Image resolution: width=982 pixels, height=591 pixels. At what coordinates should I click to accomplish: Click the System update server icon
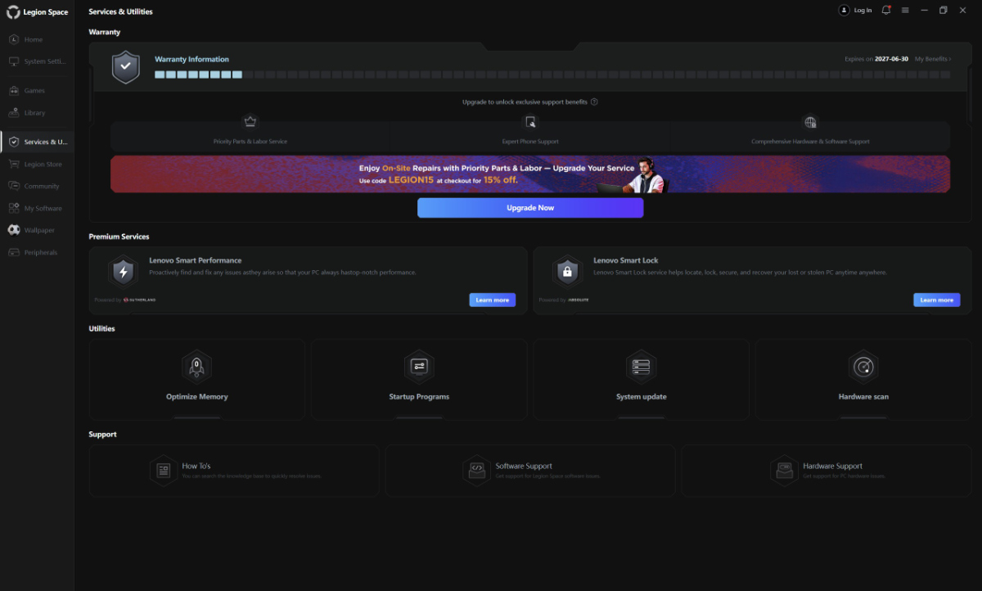pyautogui.click(x=641, y=367)
